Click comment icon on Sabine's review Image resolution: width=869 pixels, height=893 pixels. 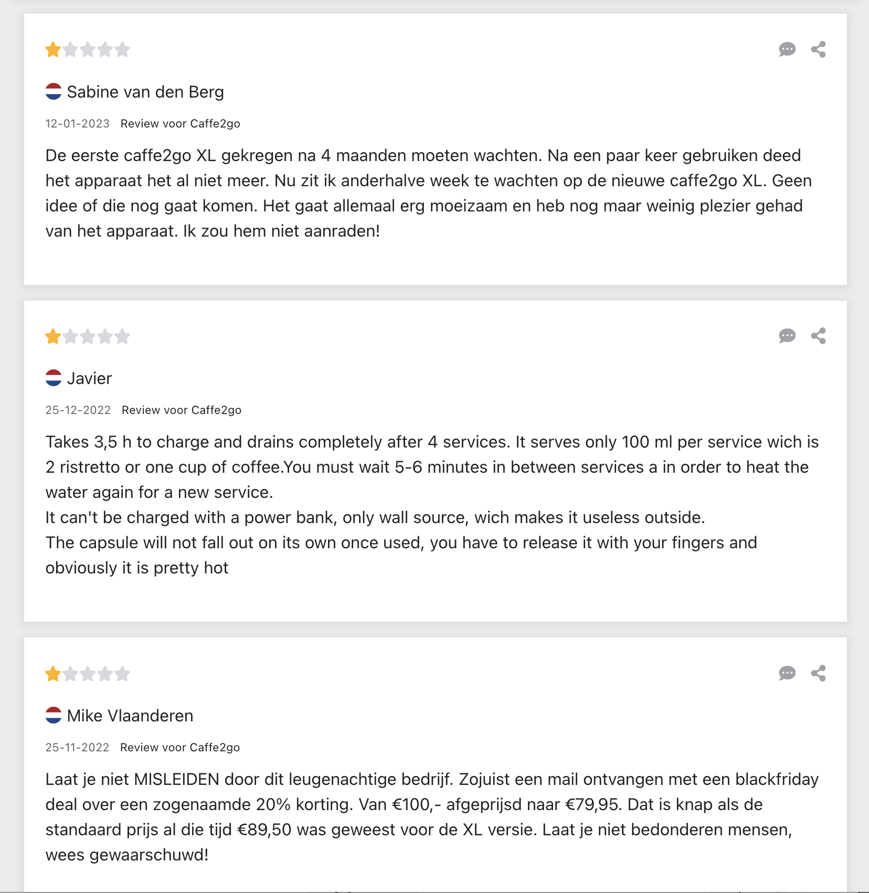click(x=787, y=49)
